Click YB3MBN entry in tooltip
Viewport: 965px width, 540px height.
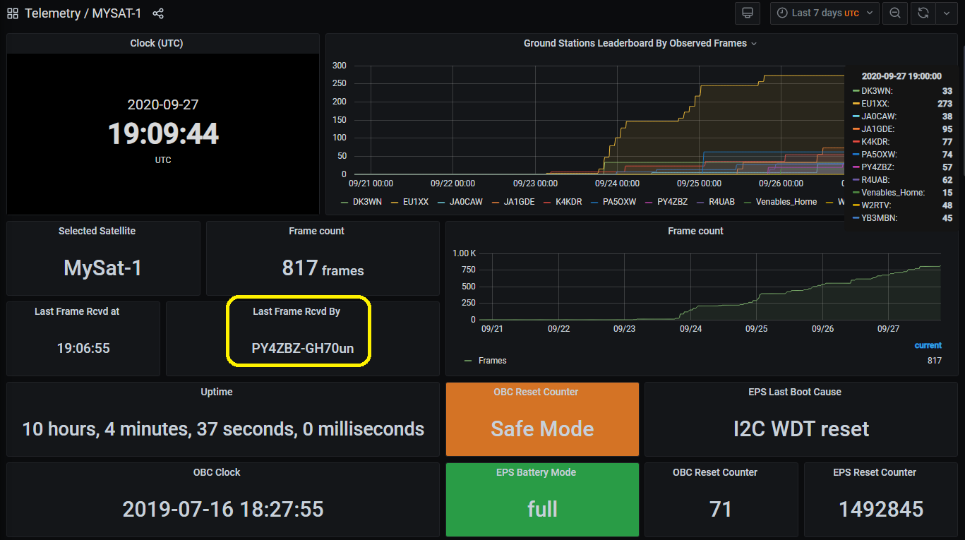(x=903, y=218)
